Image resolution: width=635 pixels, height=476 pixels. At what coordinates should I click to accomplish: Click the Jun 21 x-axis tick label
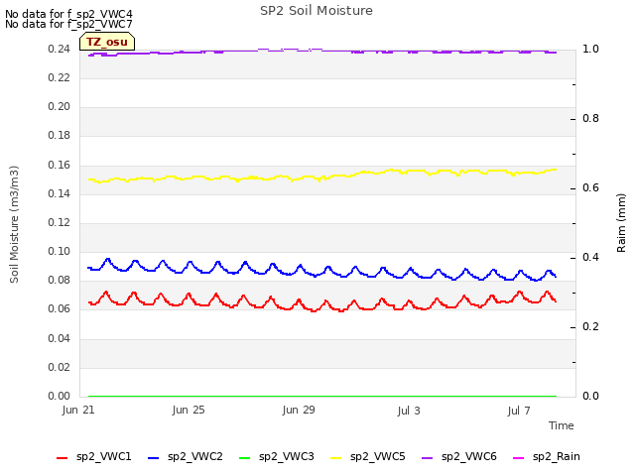pos(78,410)
